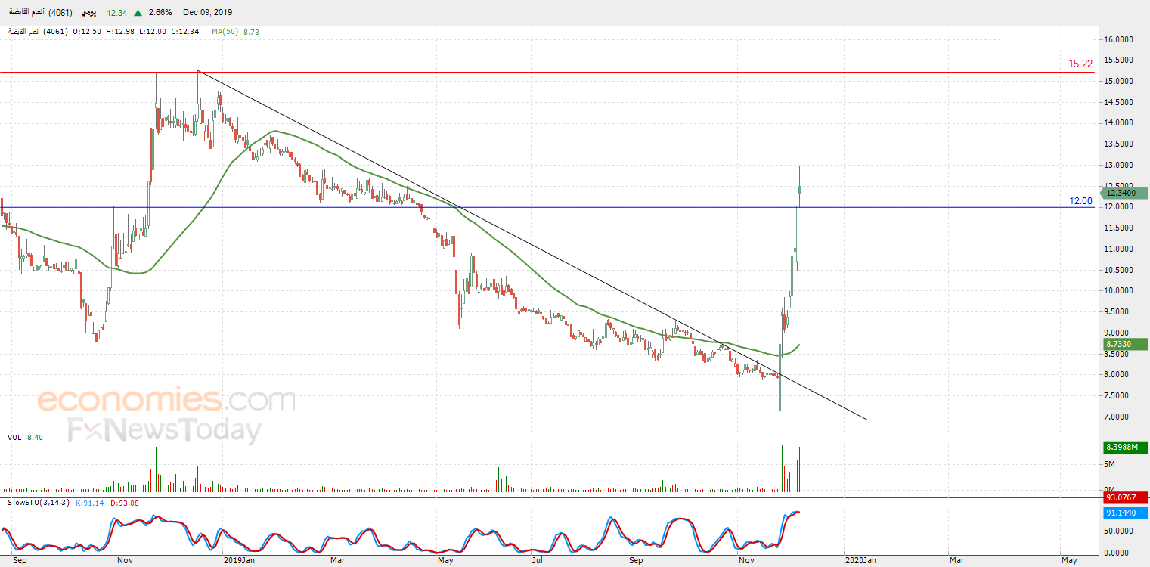Click the red "15.22" resistance level label
Screen dimensions: 1150x567
click(x=1080, y=64)
